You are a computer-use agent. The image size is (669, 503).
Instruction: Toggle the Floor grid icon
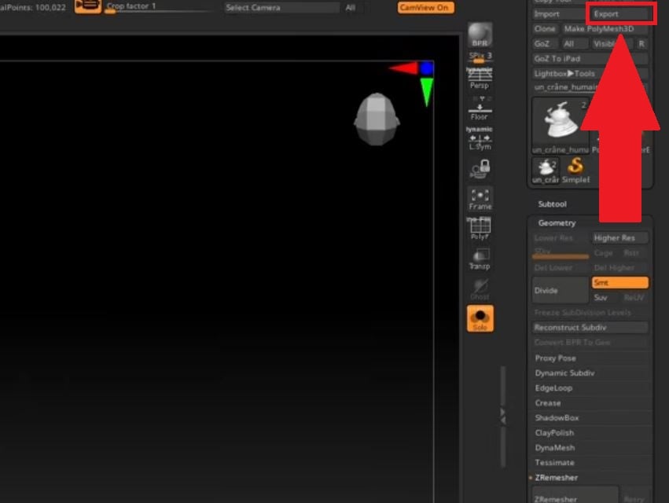(x=480, y=108)
